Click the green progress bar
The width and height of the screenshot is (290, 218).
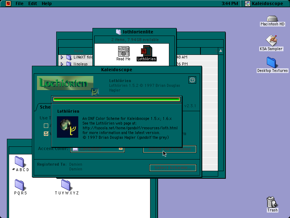[116, 100]
